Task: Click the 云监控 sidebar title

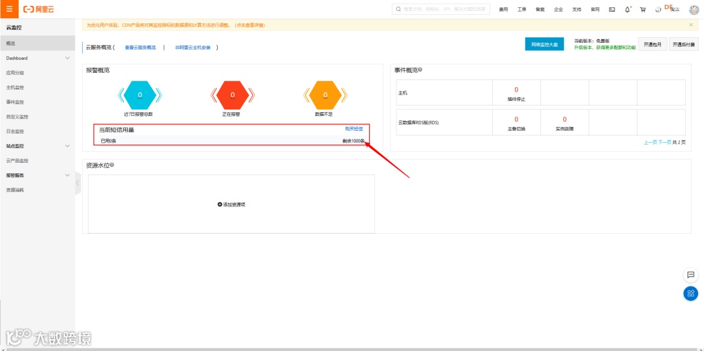Action: [14, 28]
